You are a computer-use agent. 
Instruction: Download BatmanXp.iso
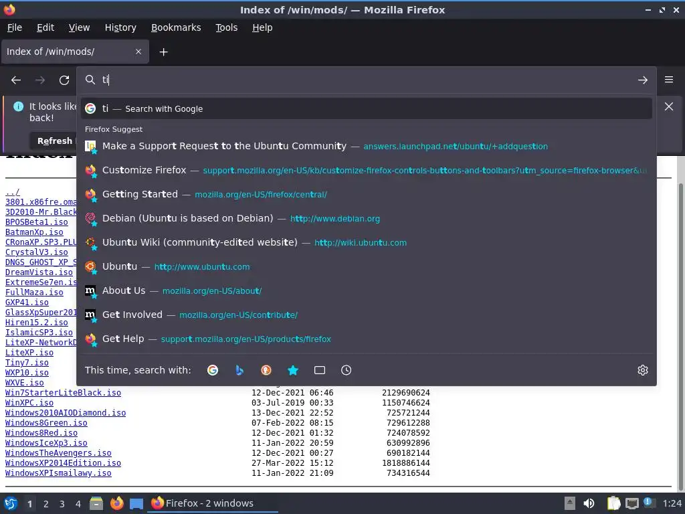34,232
